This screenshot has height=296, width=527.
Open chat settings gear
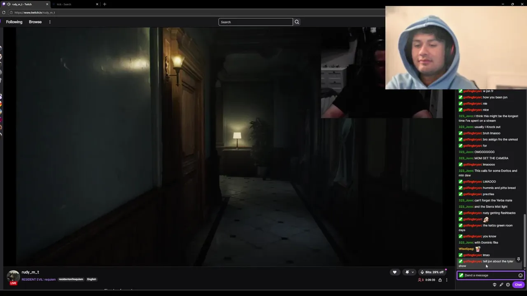pyautogui.click(x=508, y=284)
